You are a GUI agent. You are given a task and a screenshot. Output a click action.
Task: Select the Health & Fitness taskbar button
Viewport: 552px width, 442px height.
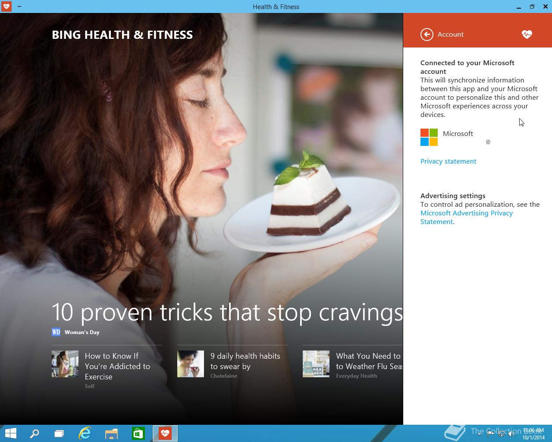[x=165, y=433]
